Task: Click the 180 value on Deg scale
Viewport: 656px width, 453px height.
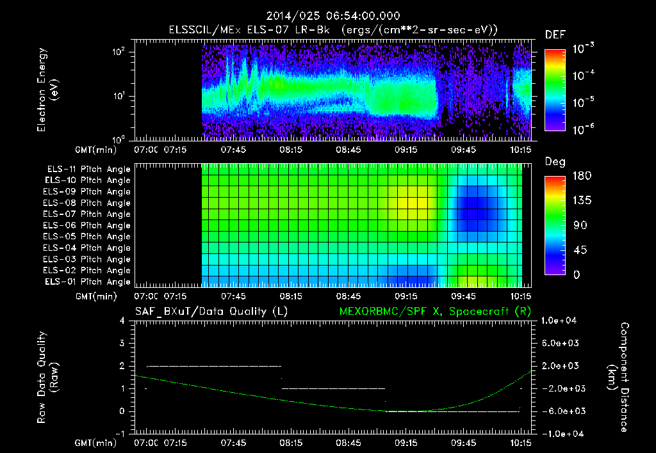Action: coord(582,176)
